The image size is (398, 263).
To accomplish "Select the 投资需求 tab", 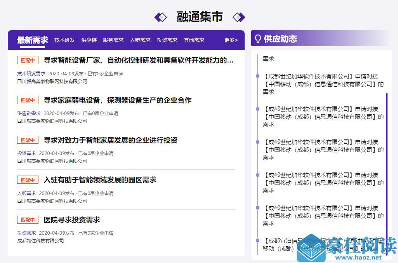I will coord(167,40).
